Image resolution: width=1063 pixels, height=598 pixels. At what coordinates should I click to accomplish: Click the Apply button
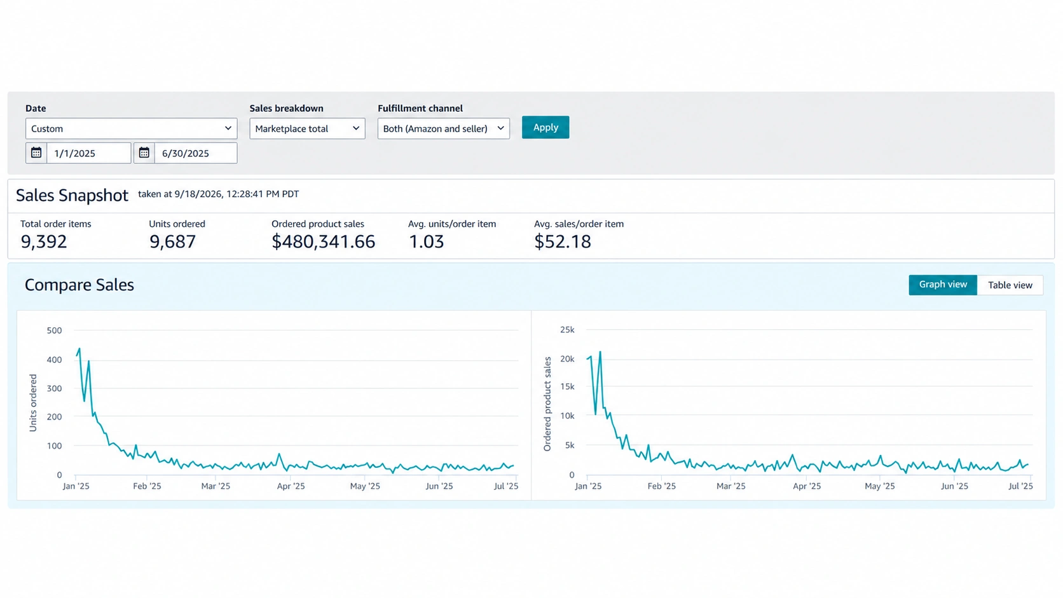click(545, 127)
